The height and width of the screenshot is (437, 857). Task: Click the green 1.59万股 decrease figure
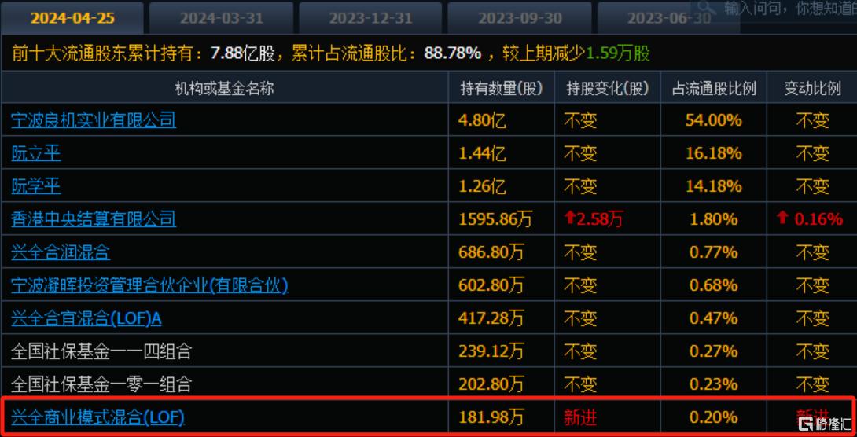[x=618, y=53]
